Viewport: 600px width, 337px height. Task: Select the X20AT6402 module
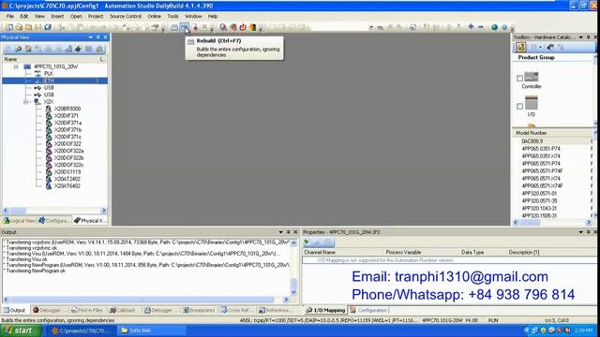67,186
